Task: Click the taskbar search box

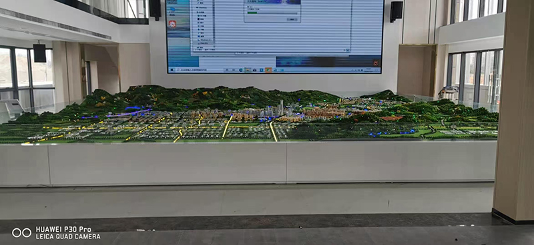Action: 200,70
